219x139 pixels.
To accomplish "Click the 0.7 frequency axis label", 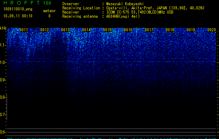I will tap(3, 115).
